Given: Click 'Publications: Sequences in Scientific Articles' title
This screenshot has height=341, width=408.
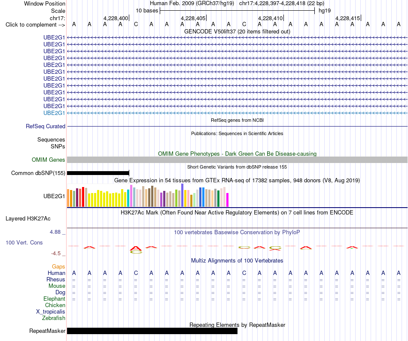Looking at the screenshot, I should click(x=237, y=133).
